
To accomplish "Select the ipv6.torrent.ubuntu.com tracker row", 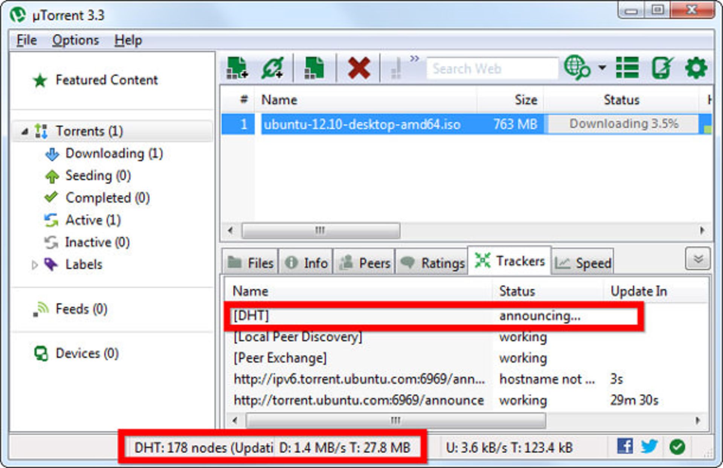I will click(x=467, y=379).
